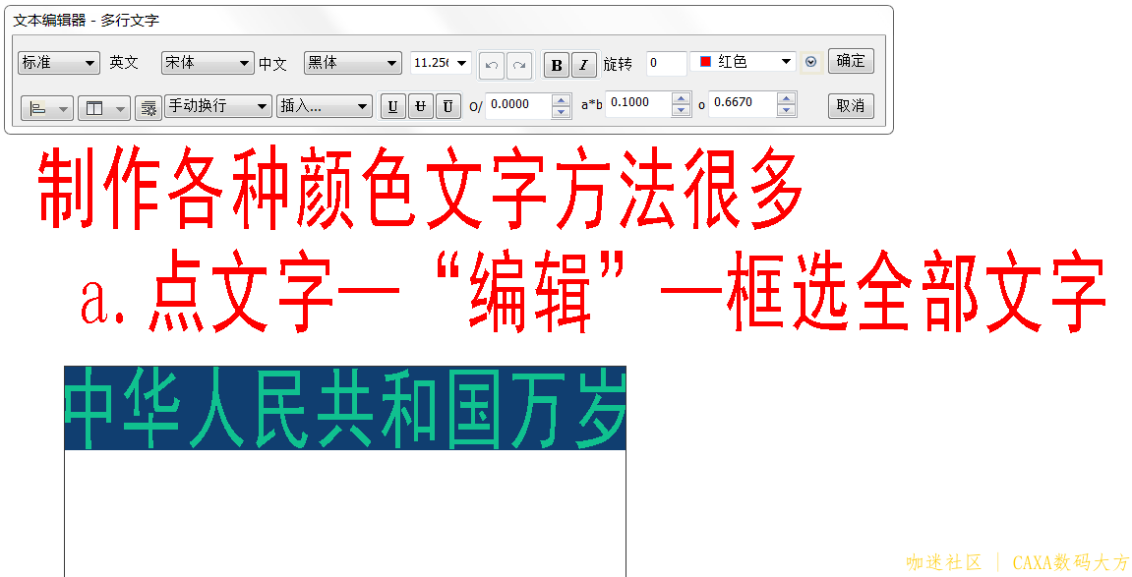Click the selected text 中华人民共和国万岁
Screen dimensions: 1132x577
click(345, 408)
